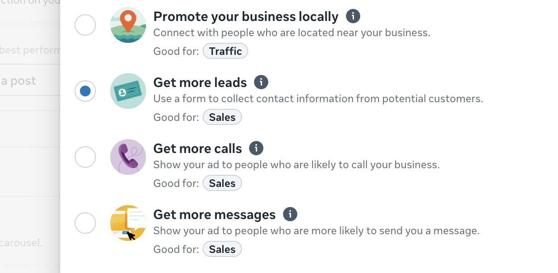Click the Traffic tag under Promote your business
The image size is (558, 273).
click(225, 51)
